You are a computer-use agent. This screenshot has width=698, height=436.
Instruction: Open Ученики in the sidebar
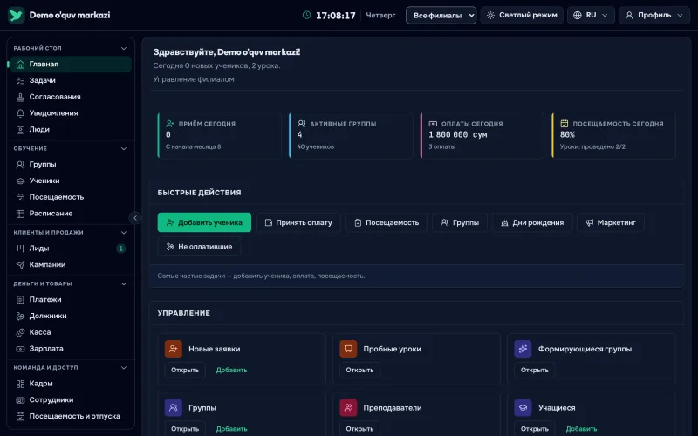71,181
